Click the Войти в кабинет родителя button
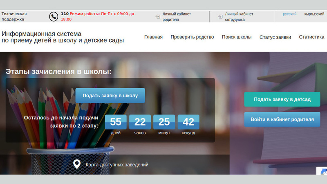 pos(282,119)
